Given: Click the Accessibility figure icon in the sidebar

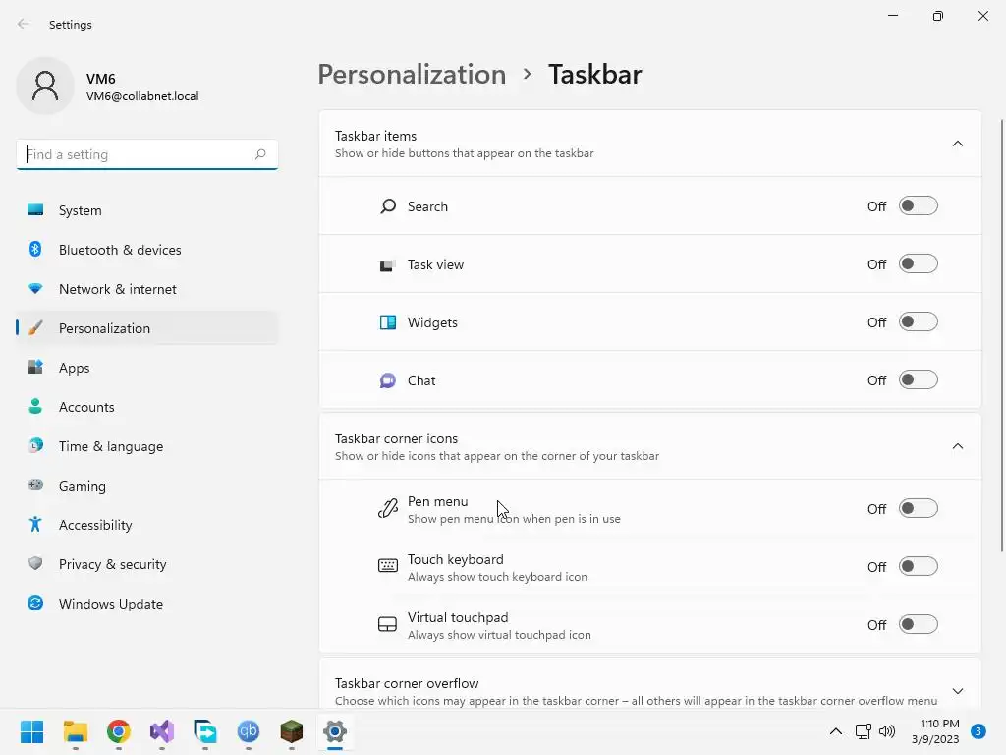Looking at the screenshot, I should pos(35,525).
